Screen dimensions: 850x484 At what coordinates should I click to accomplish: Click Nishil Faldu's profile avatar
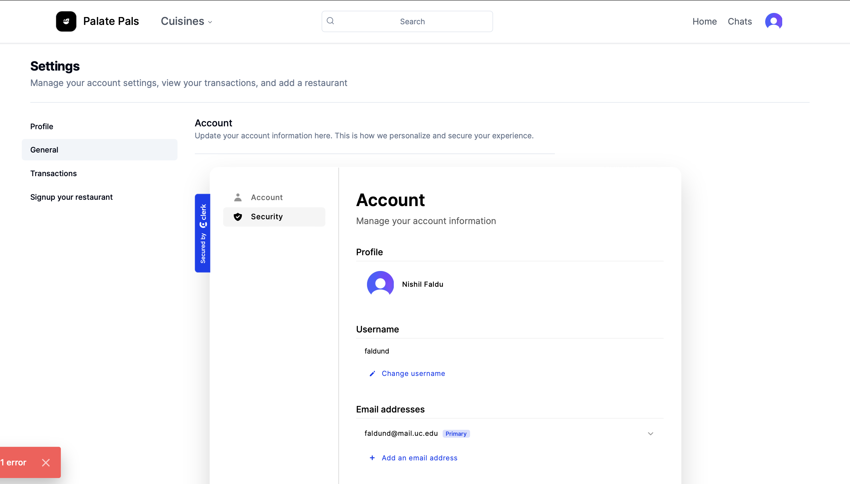click(x=380, y=284)
